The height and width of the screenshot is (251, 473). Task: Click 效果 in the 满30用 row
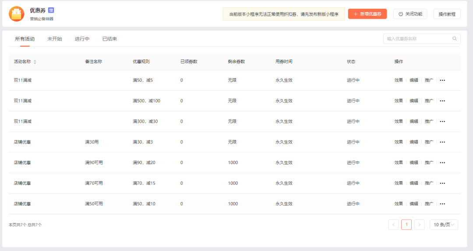tap(399, 142)
